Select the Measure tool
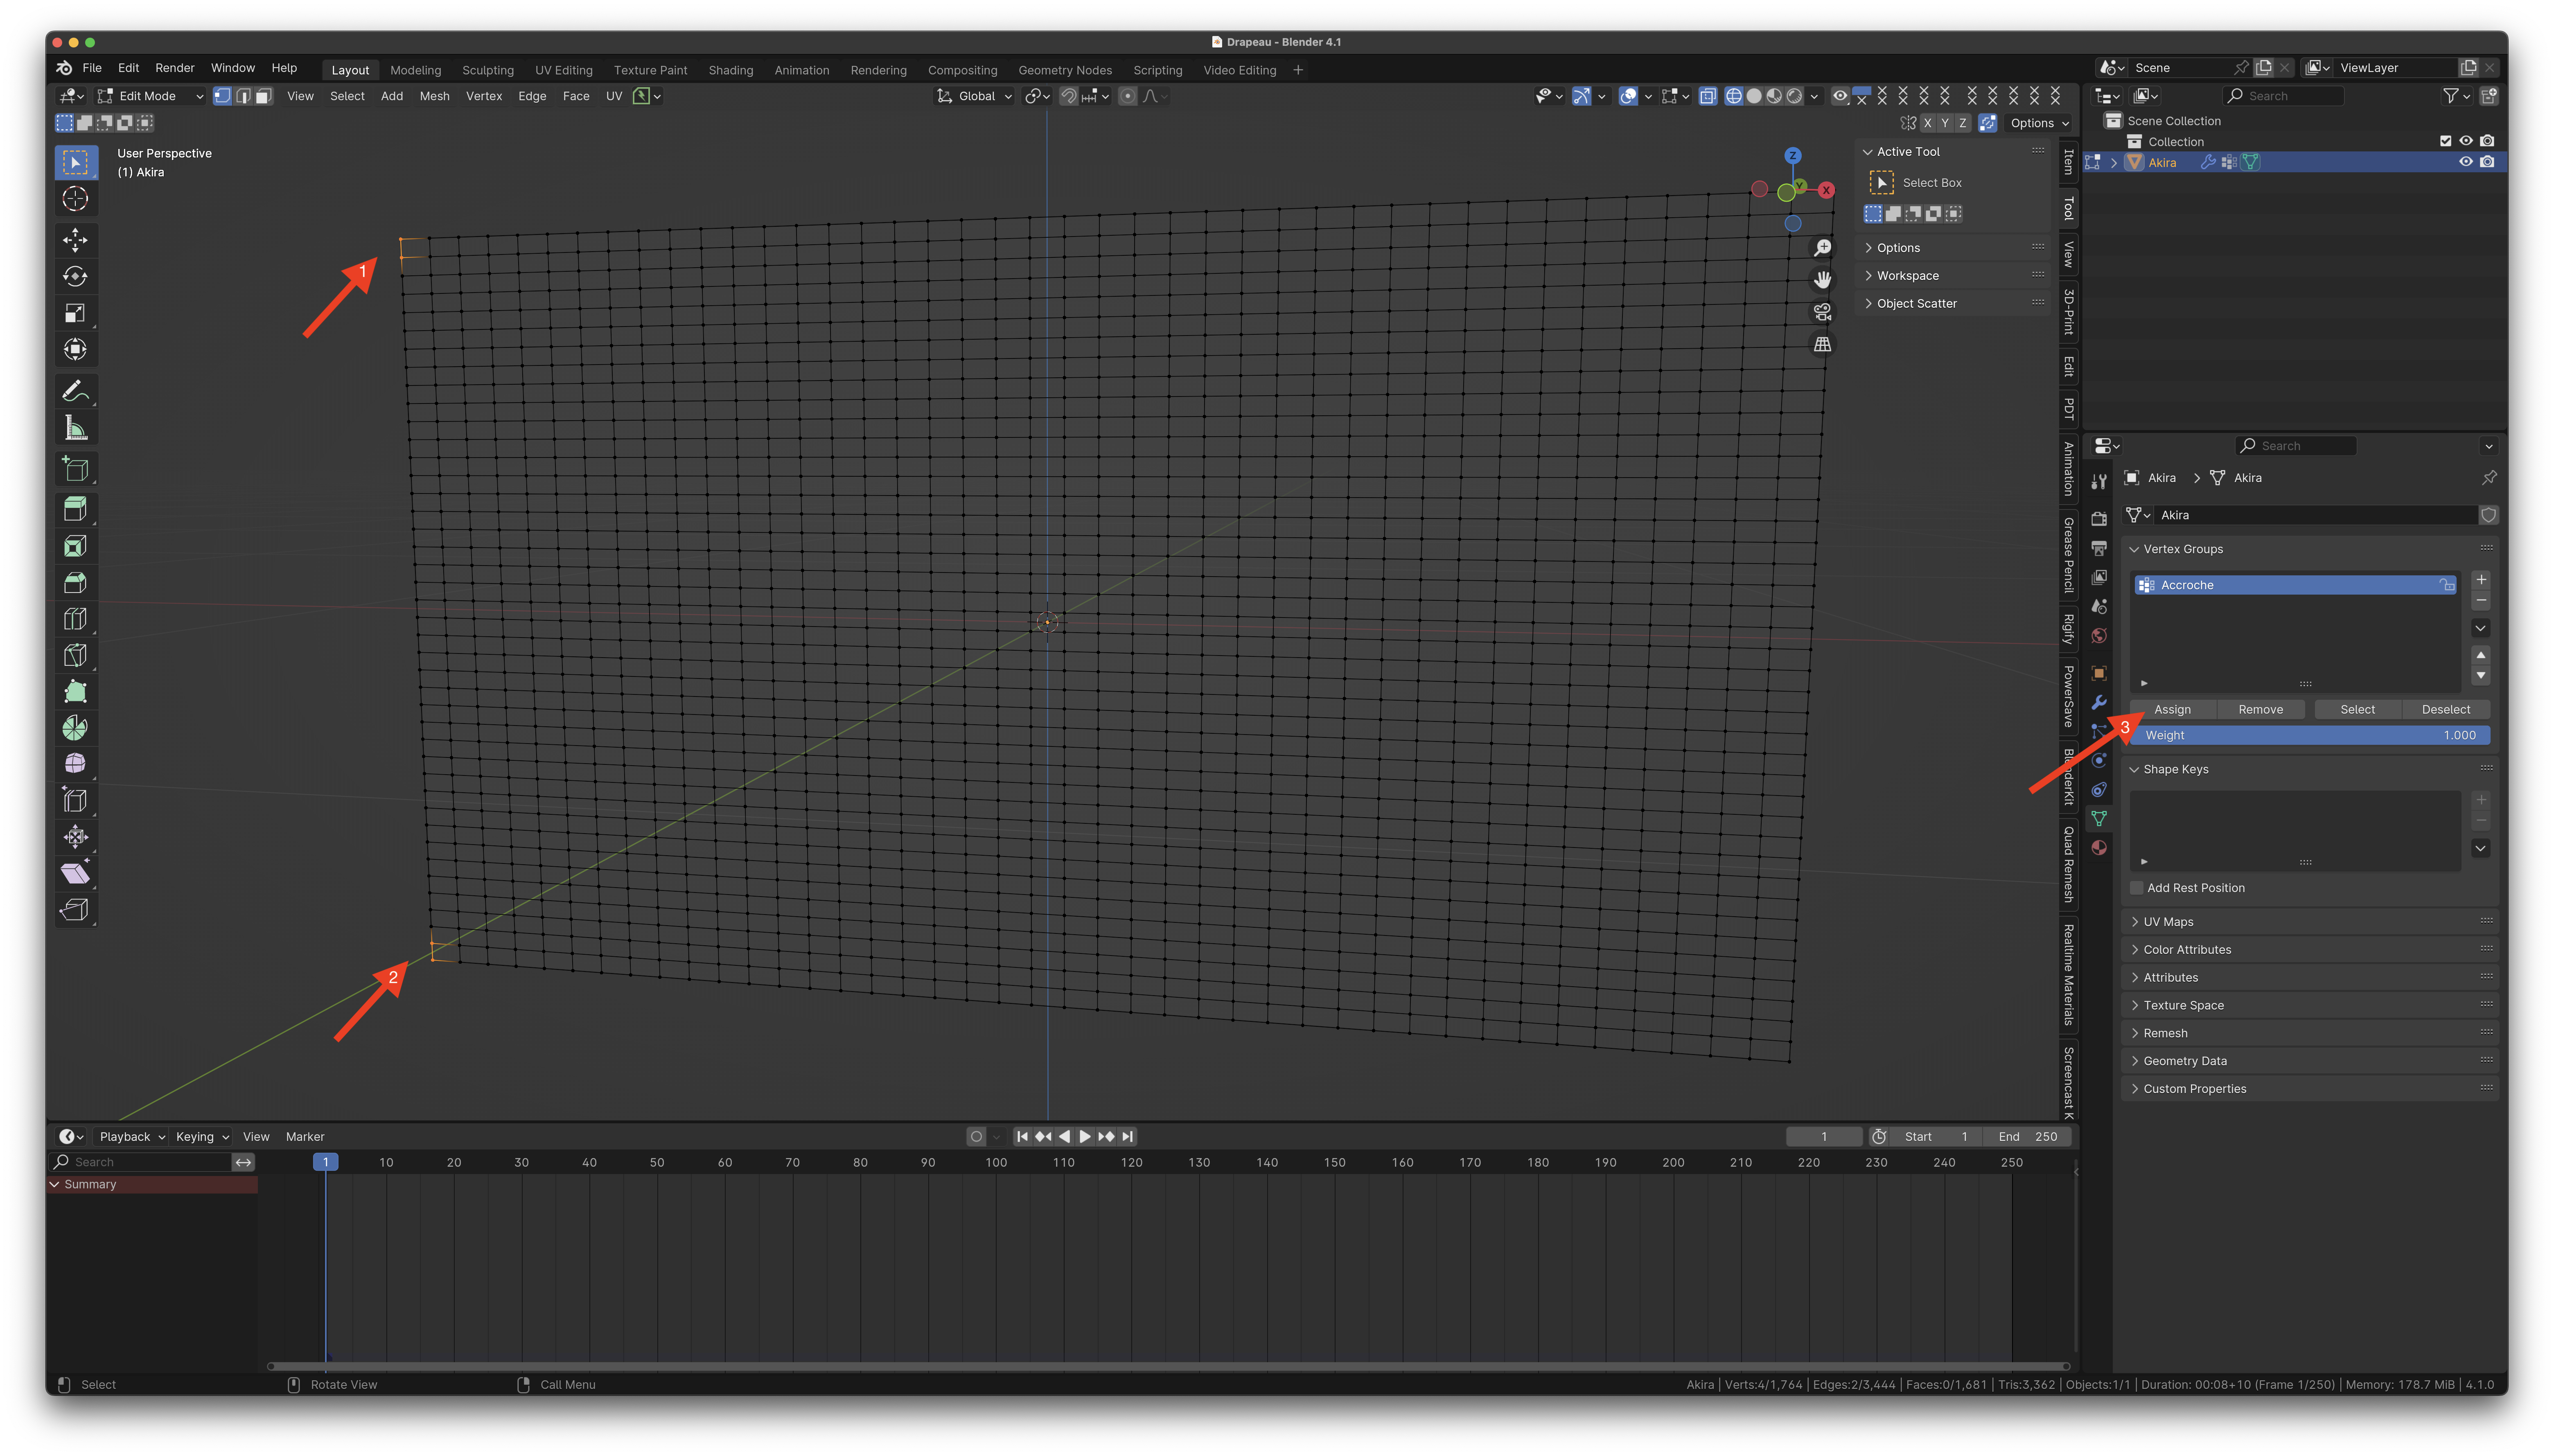The width and height of the screenshot is (2554, 1456). (75, 428)
